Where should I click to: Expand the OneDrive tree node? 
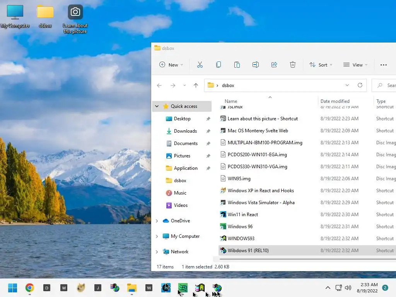click(x=157, y=221)
